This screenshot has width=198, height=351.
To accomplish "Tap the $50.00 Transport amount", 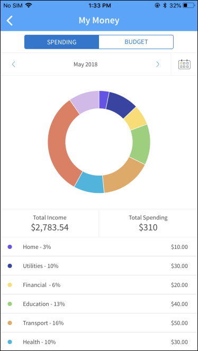I will 179,323.
